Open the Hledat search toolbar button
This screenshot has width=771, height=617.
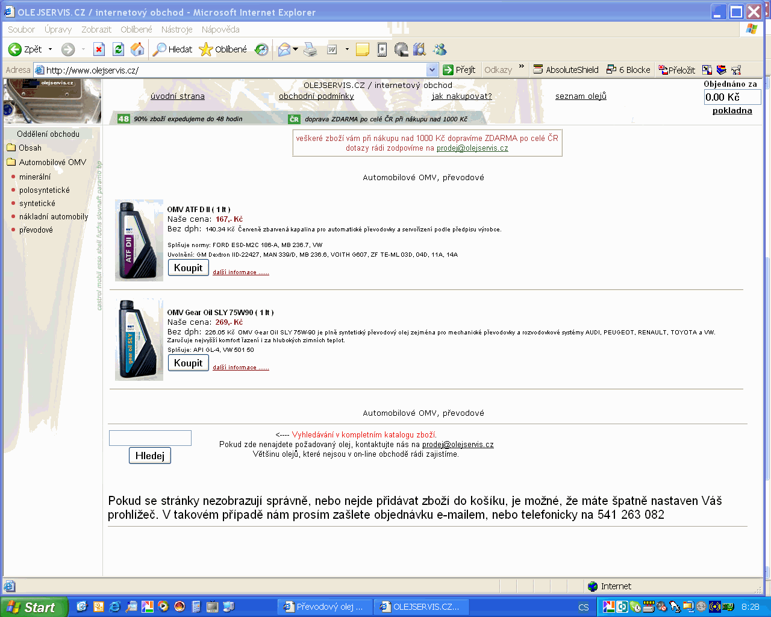coord(172,49)
